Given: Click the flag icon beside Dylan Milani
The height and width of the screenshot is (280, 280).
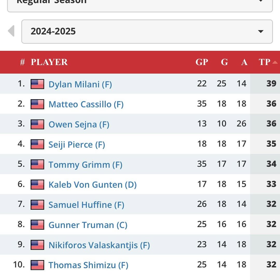Looking at the screenshot, I should click(x=37, y=84).
